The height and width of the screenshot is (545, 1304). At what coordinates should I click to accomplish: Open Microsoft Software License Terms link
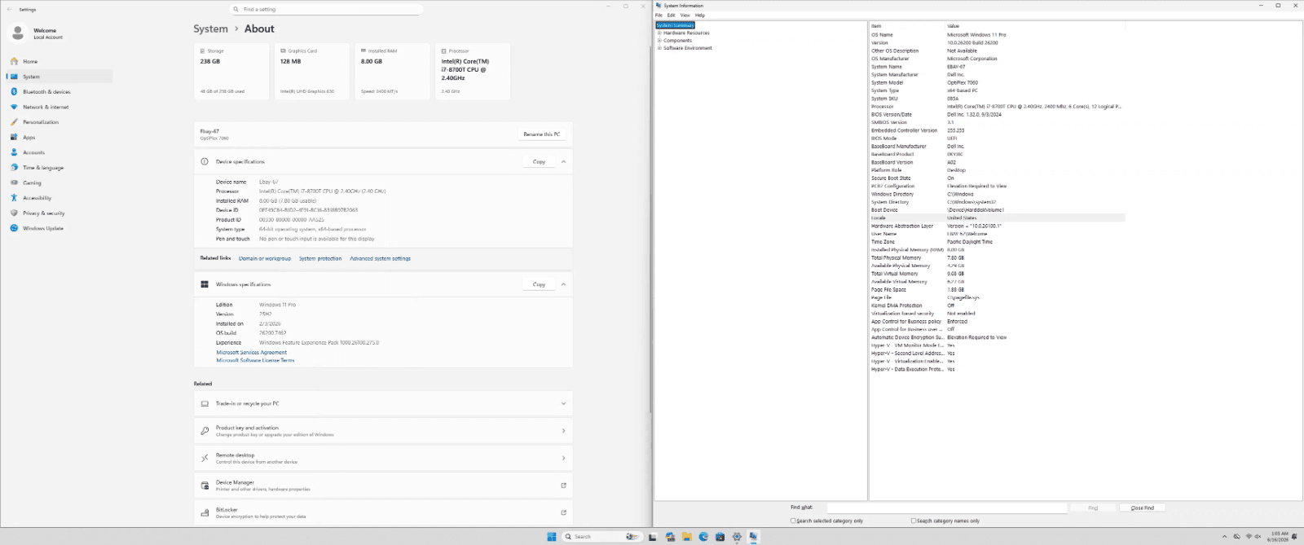click(255, 360)
